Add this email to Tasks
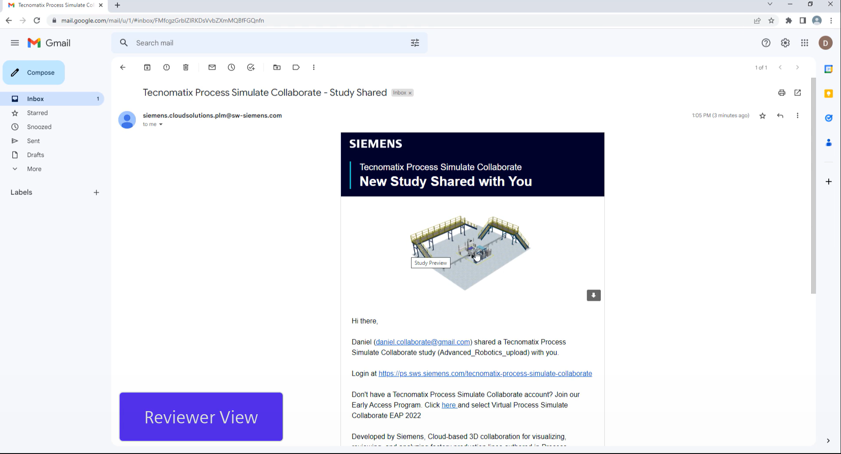 [251, 67]
